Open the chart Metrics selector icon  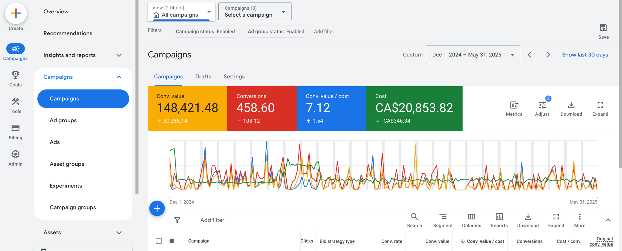[x=514, y=105]
